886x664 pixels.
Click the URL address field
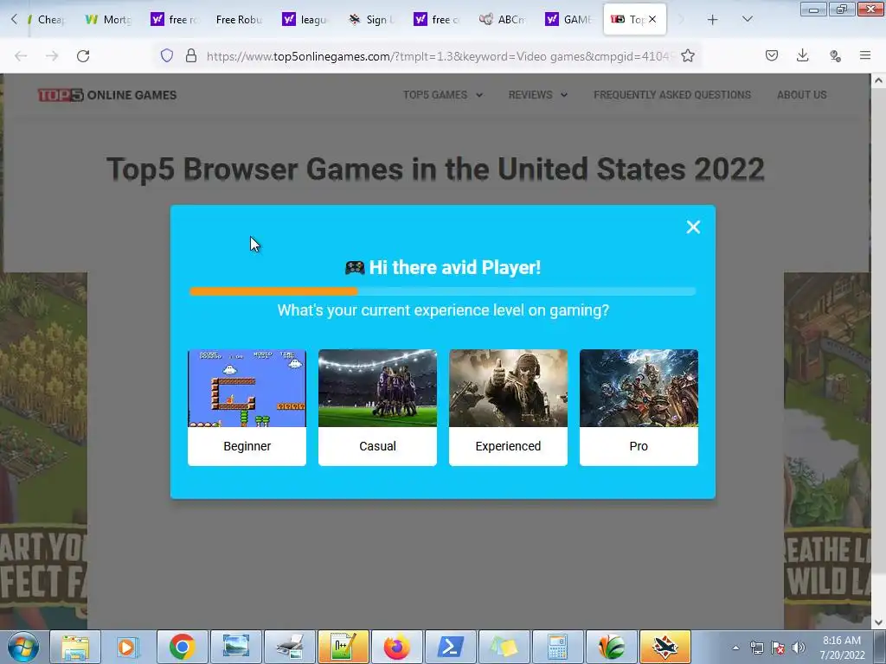(x=438, y=56)
